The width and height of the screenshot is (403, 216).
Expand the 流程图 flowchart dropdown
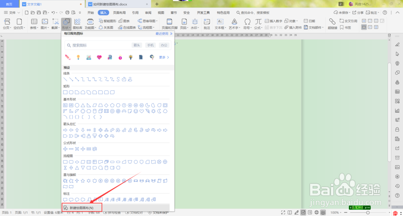coord(146,27)
